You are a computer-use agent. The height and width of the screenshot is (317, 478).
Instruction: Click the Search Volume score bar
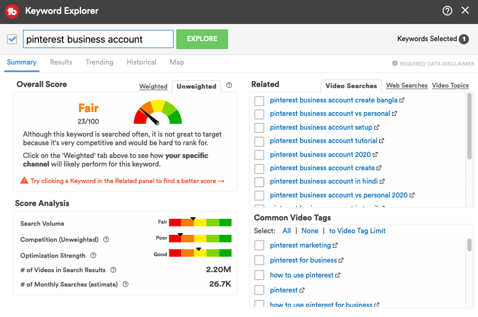[x=200, y=223]
